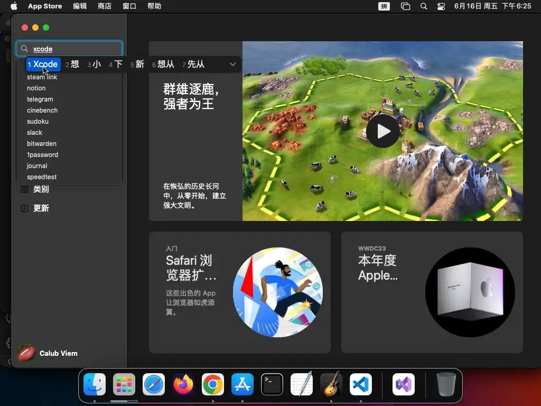Choose candidate 3 小

point(94,64)
